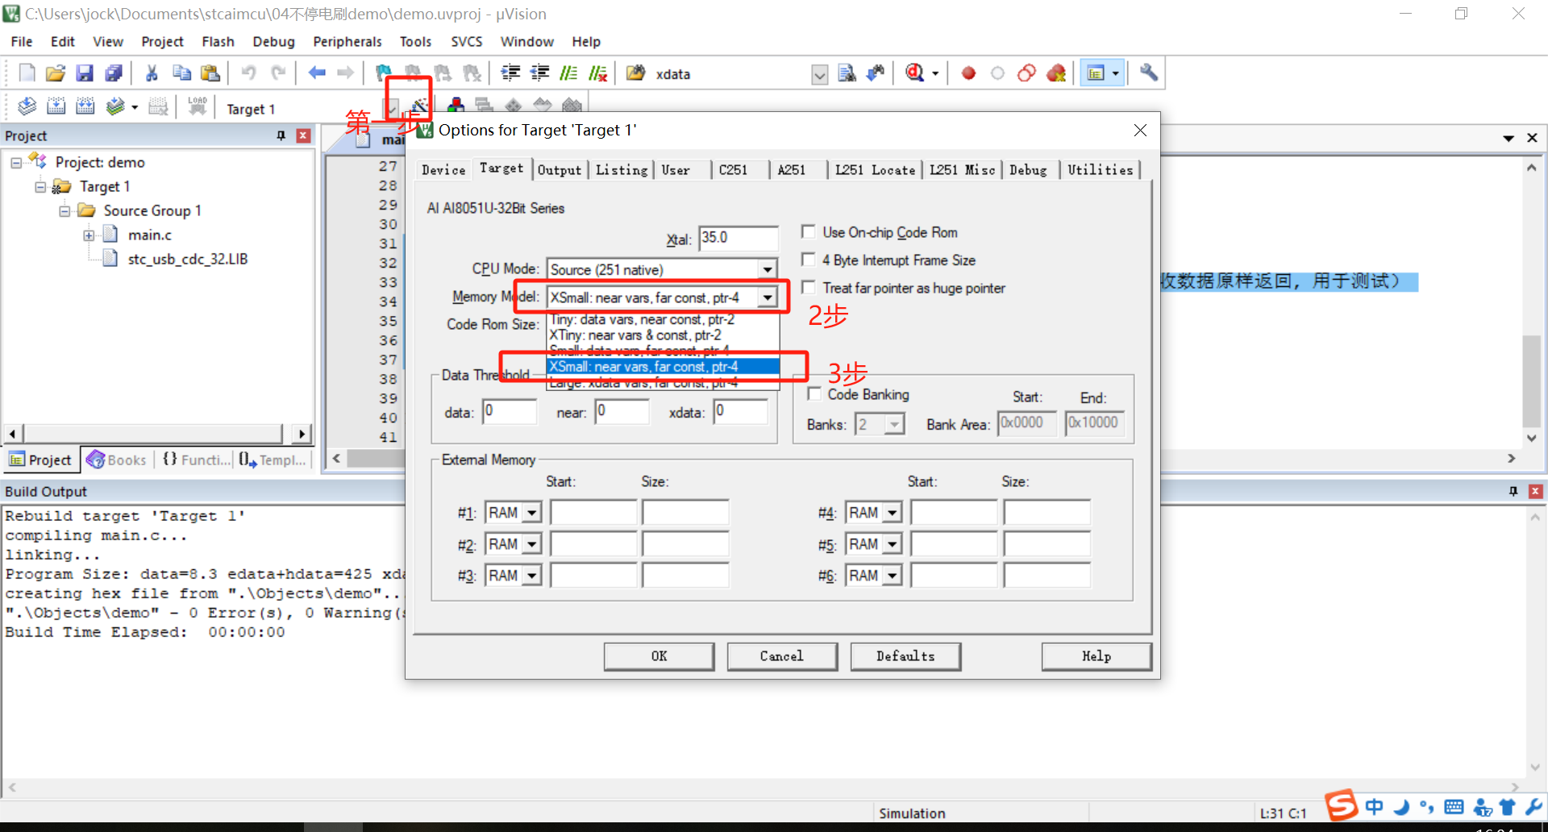1548x832 pixels.
Task: Unindent the selected lines
Action: pos(539,73)
